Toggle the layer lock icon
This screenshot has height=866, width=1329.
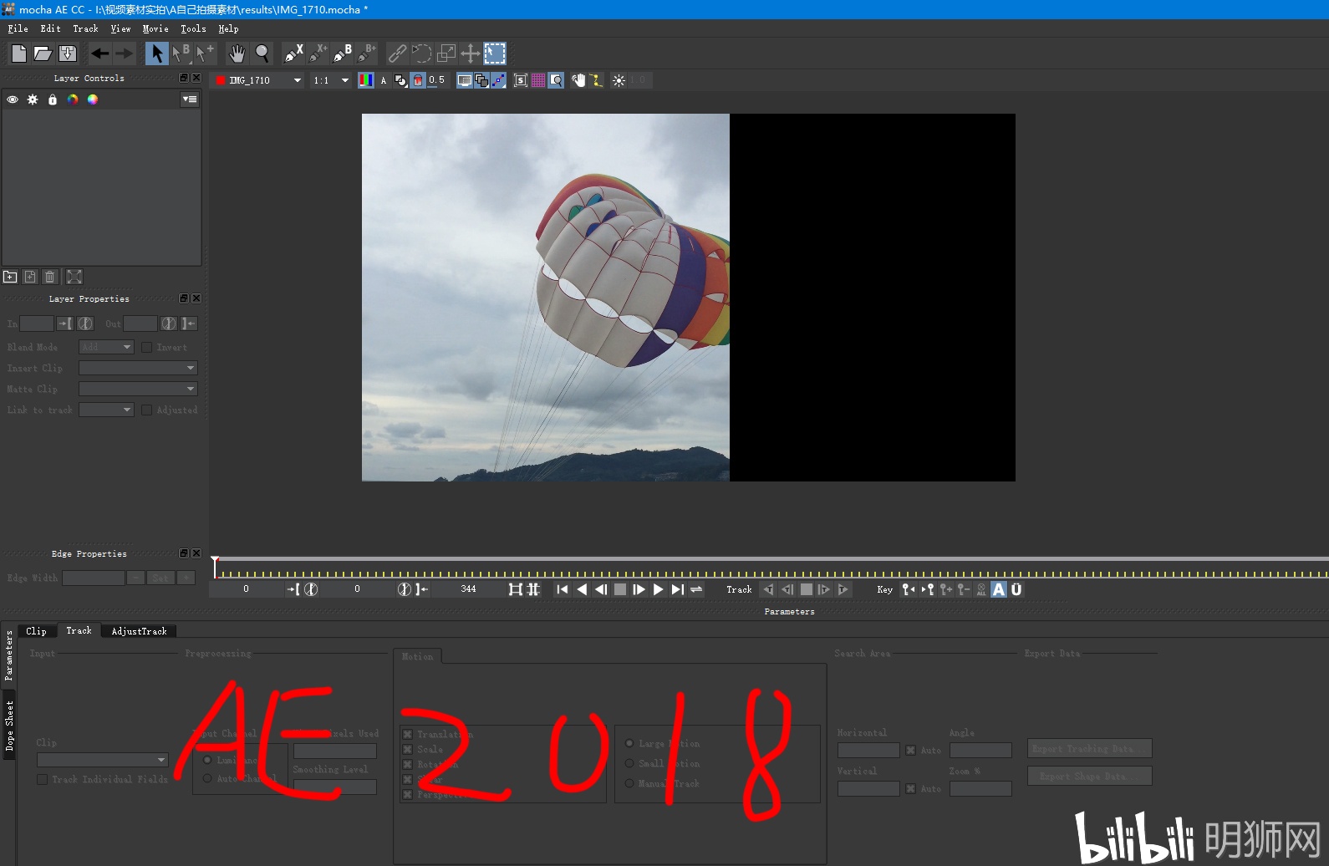(53, 99)
